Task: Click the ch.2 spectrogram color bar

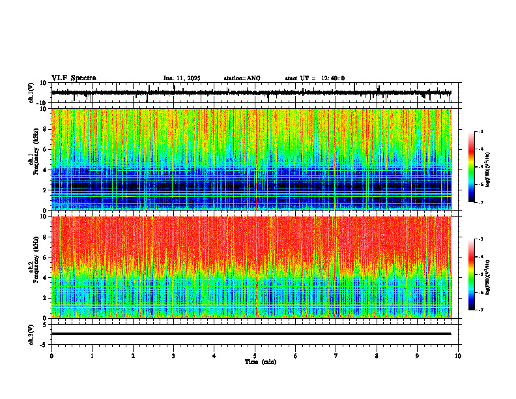Action: pyautogui.click(x=471, y=274)
